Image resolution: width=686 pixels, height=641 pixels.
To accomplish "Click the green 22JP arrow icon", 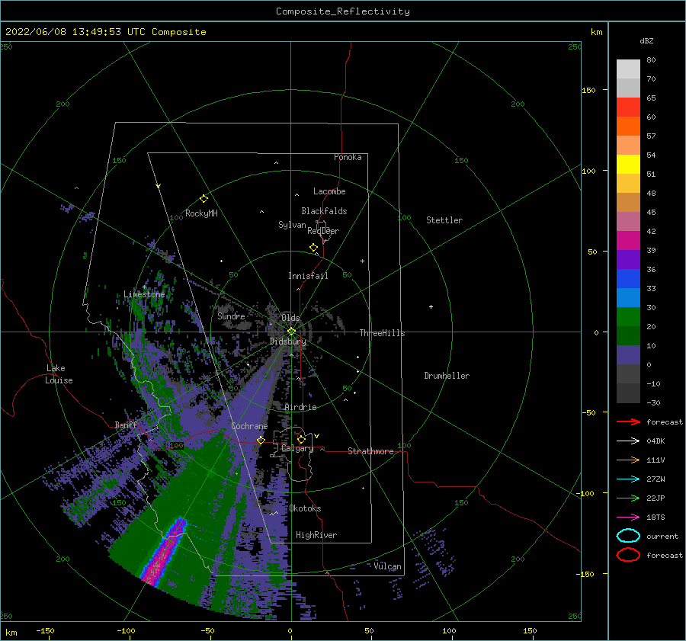I will coord(628,498).
